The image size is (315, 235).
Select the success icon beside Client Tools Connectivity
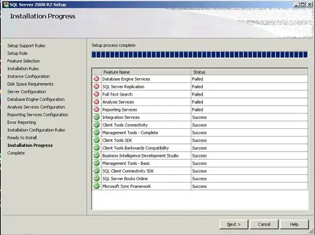click(x=96, y=125)
